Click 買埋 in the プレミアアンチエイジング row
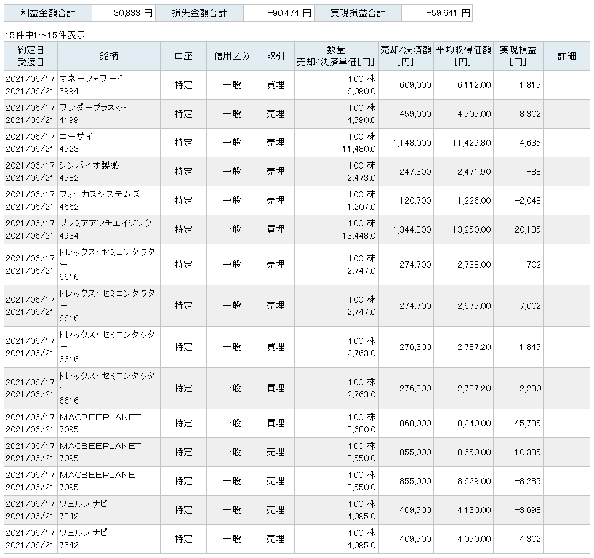Image resolution: width=594 pixels, height=558 pixels. [276, 230]
